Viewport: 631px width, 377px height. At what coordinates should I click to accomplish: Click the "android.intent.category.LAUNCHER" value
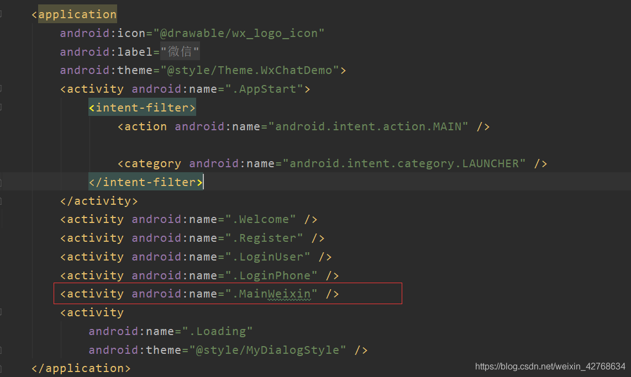(404, 163)
